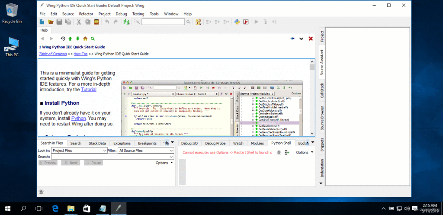Open File Explorer from the taskbar
The width and height of the screenshot is (443, 215).
71,209
